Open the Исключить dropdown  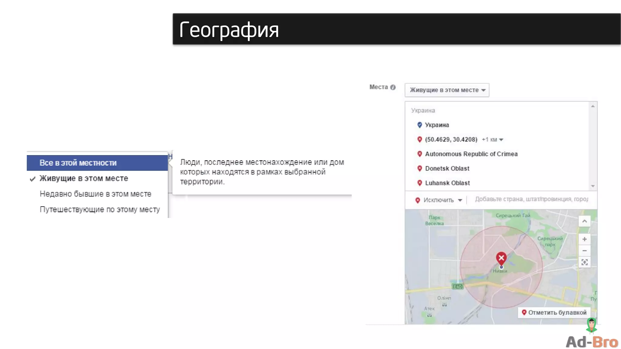tap(439, 200)
